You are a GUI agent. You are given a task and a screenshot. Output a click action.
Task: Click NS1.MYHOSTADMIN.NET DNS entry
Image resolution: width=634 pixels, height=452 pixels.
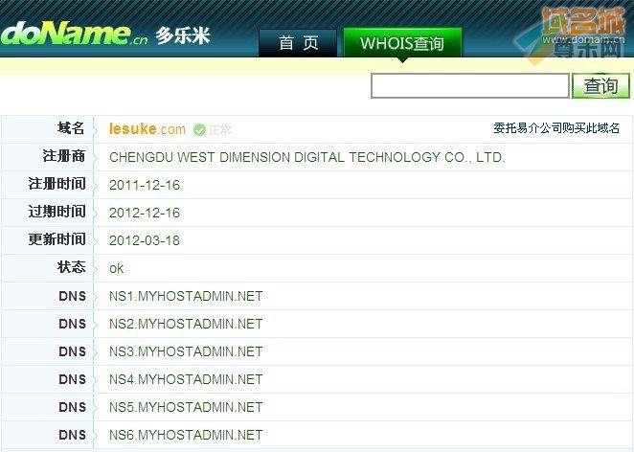click(186, 296)
